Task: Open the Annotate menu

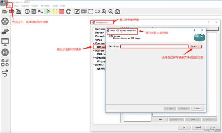Action: pos(45,5)
